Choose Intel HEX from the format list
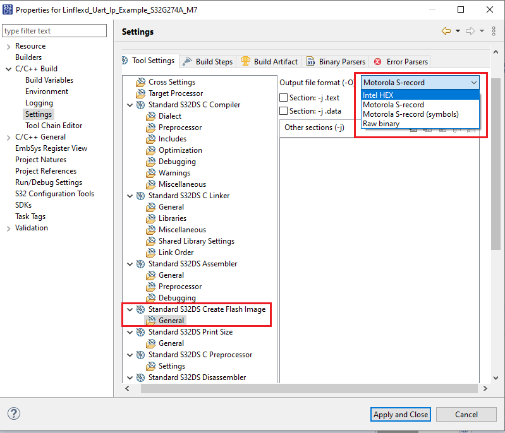This screenshot has height=433, width=505. [420, 95]
